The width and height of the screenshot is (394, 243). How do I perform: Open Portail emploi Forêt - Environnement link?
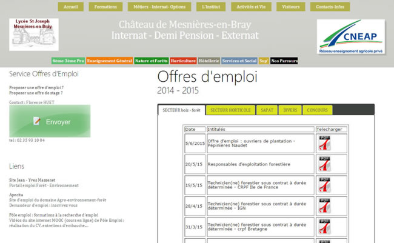point(44,185)
